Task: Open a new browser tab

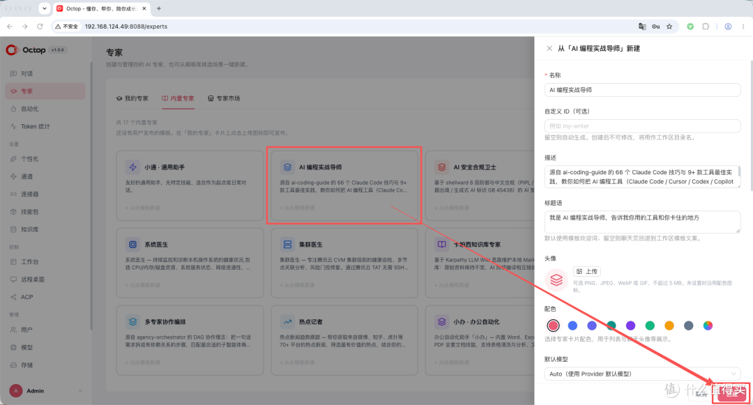Action: 159,8
